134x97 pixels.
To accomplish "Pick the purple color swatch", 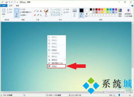I will (x=116, y=9).
